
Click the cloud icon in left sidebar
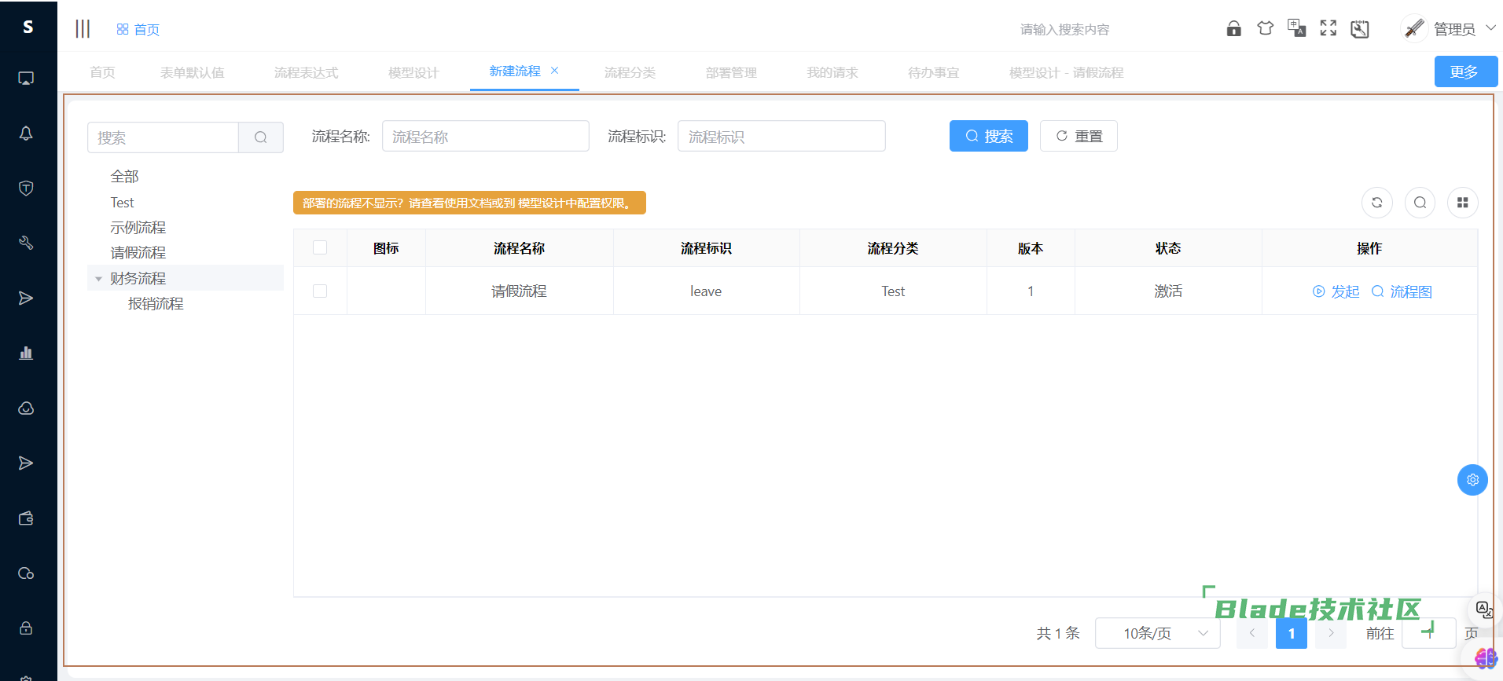click(x=26, y=408)
